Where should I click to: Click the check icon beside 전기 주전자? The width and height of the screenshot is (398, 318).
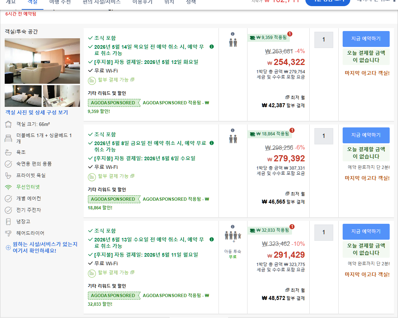(8, 210)
